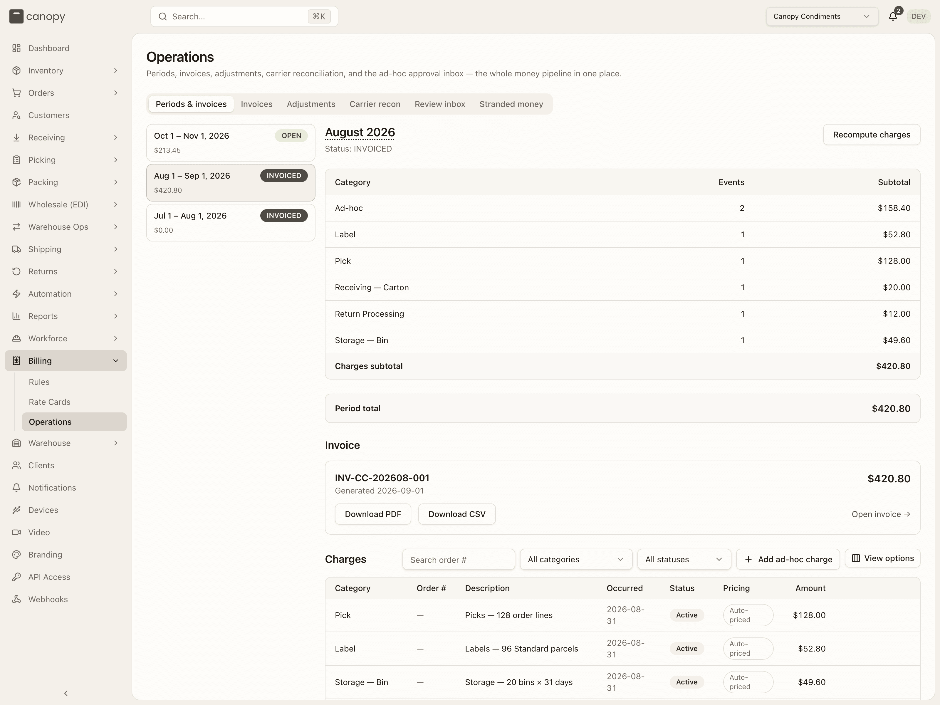Click Download PDF button
This screenshot has width=940, height=705.
tap(373, 514)
